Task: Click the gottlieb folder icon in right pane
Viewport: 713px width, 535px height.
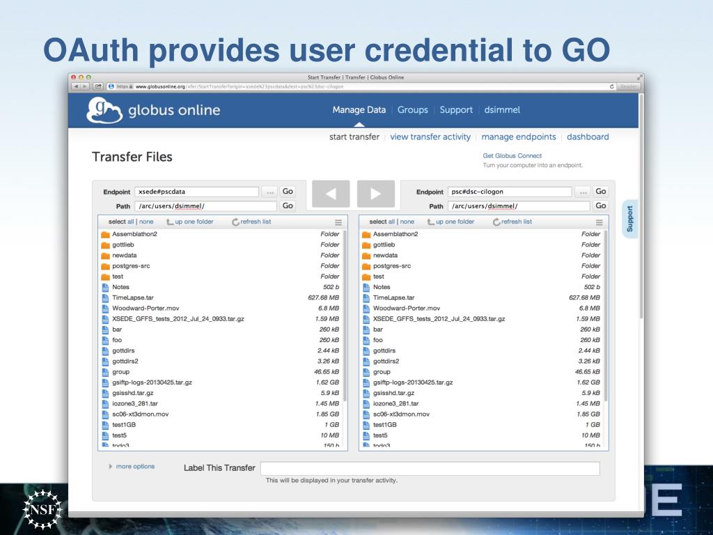Action: pos(366,245)
